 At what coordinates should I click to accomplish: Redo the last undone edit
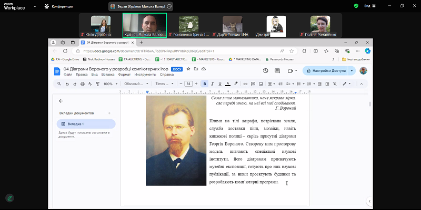[75, 84]
